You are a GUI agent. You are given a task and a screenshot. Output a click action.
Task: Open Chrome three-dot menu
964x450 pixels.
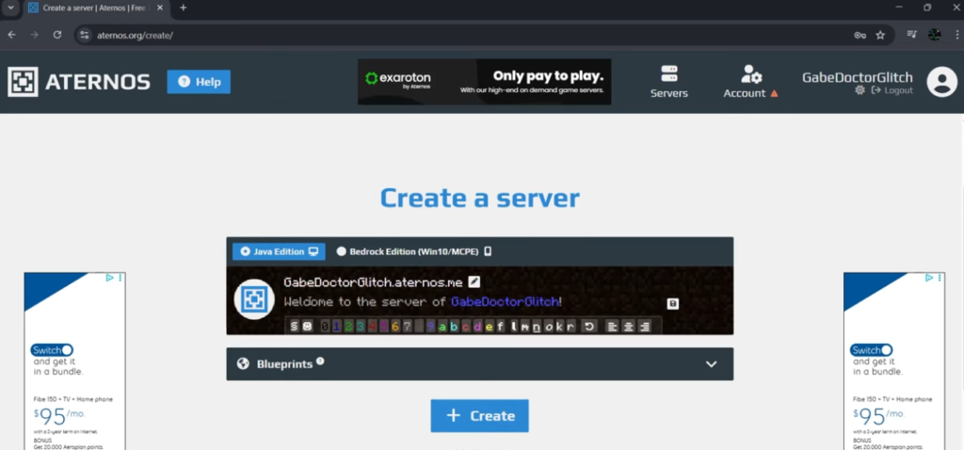(x=957, y=35)
